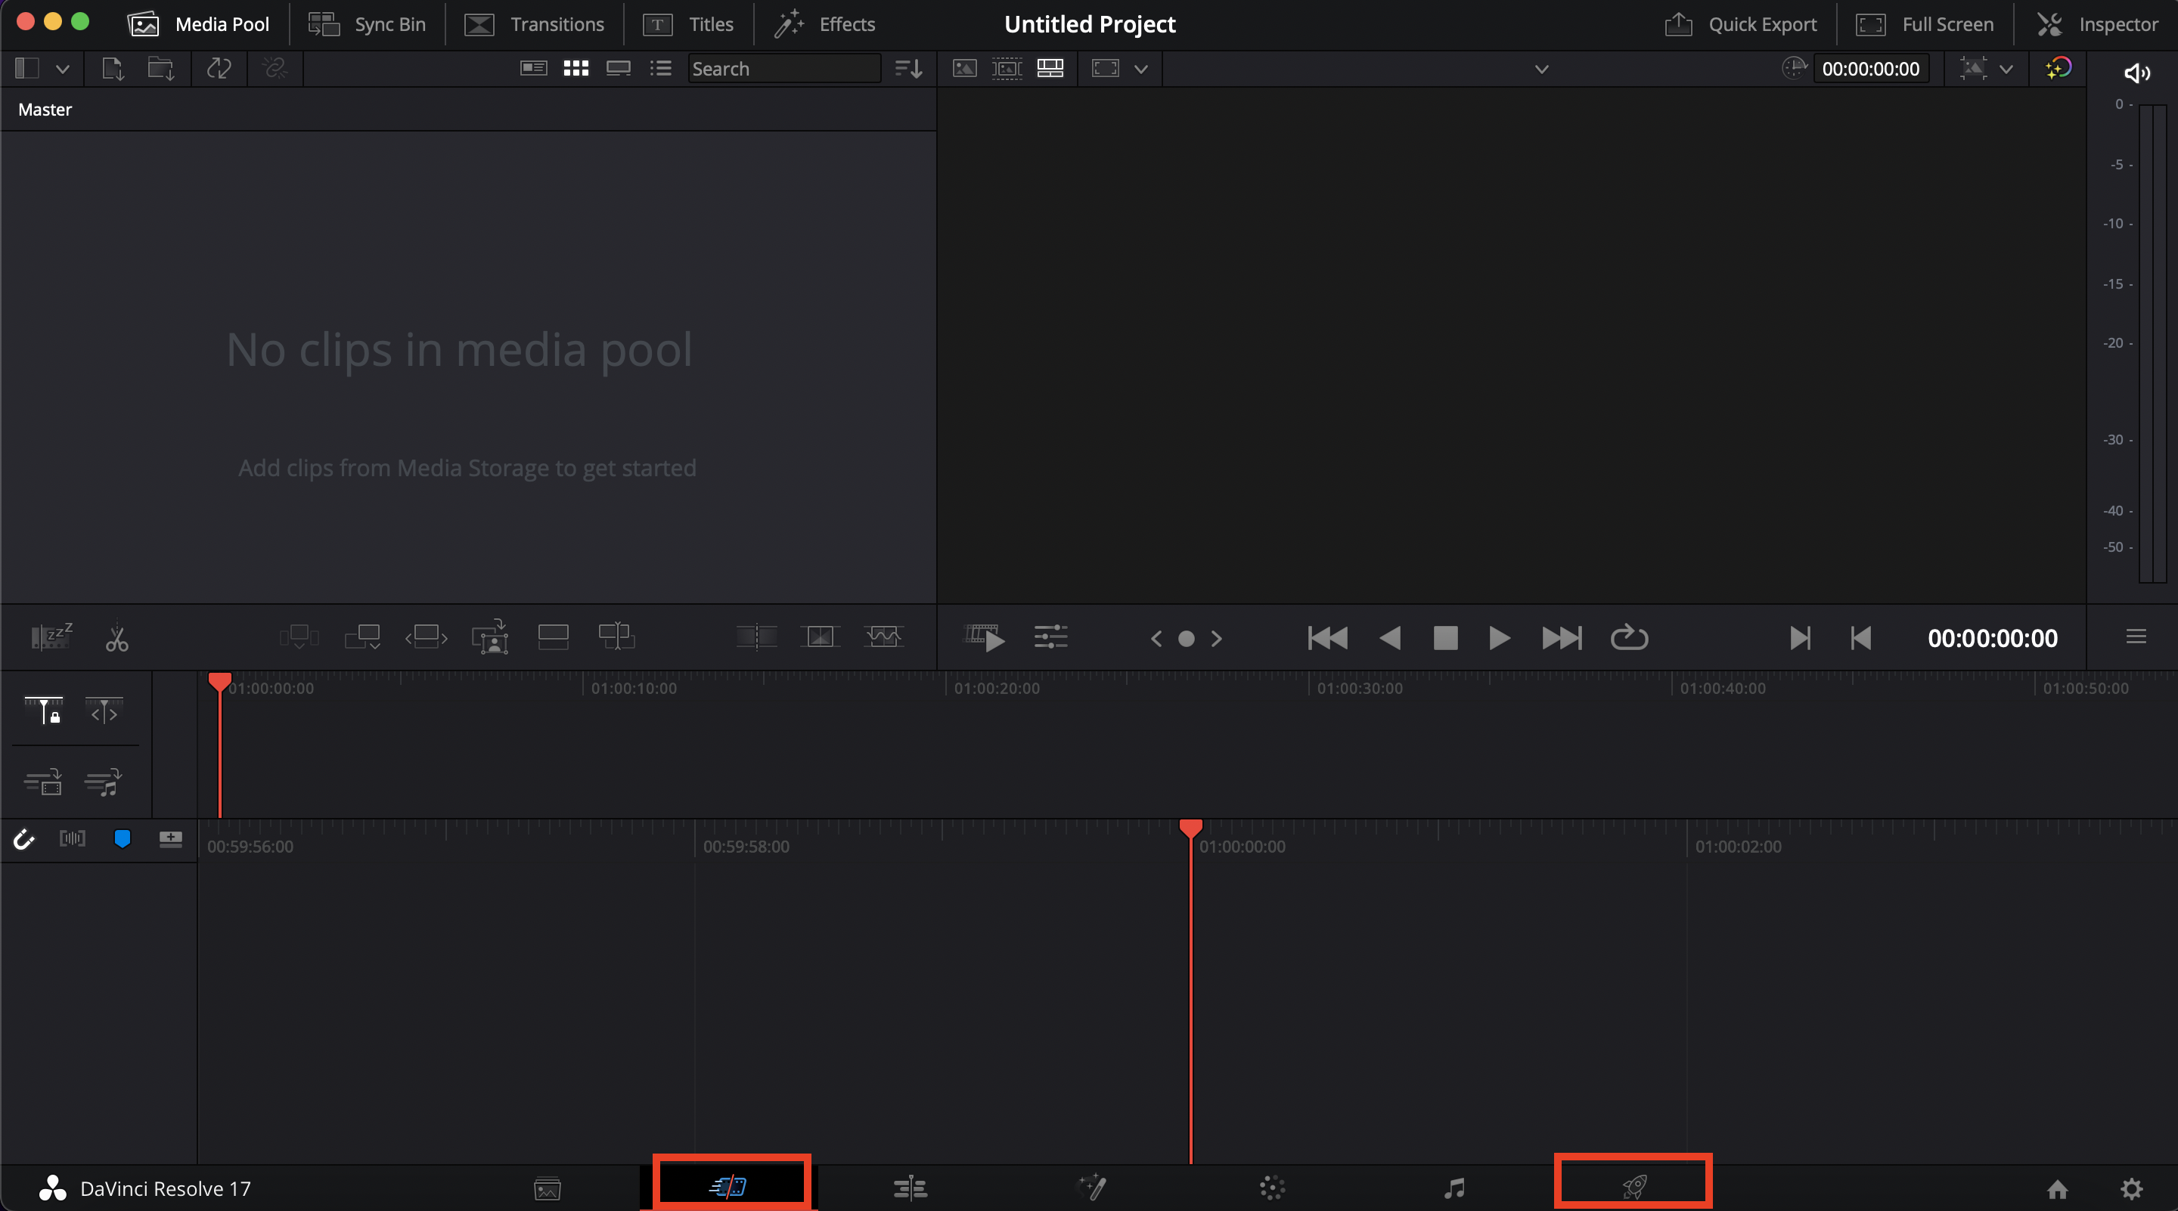
Task: Click the Import Media icon
Action: (113, 69)
